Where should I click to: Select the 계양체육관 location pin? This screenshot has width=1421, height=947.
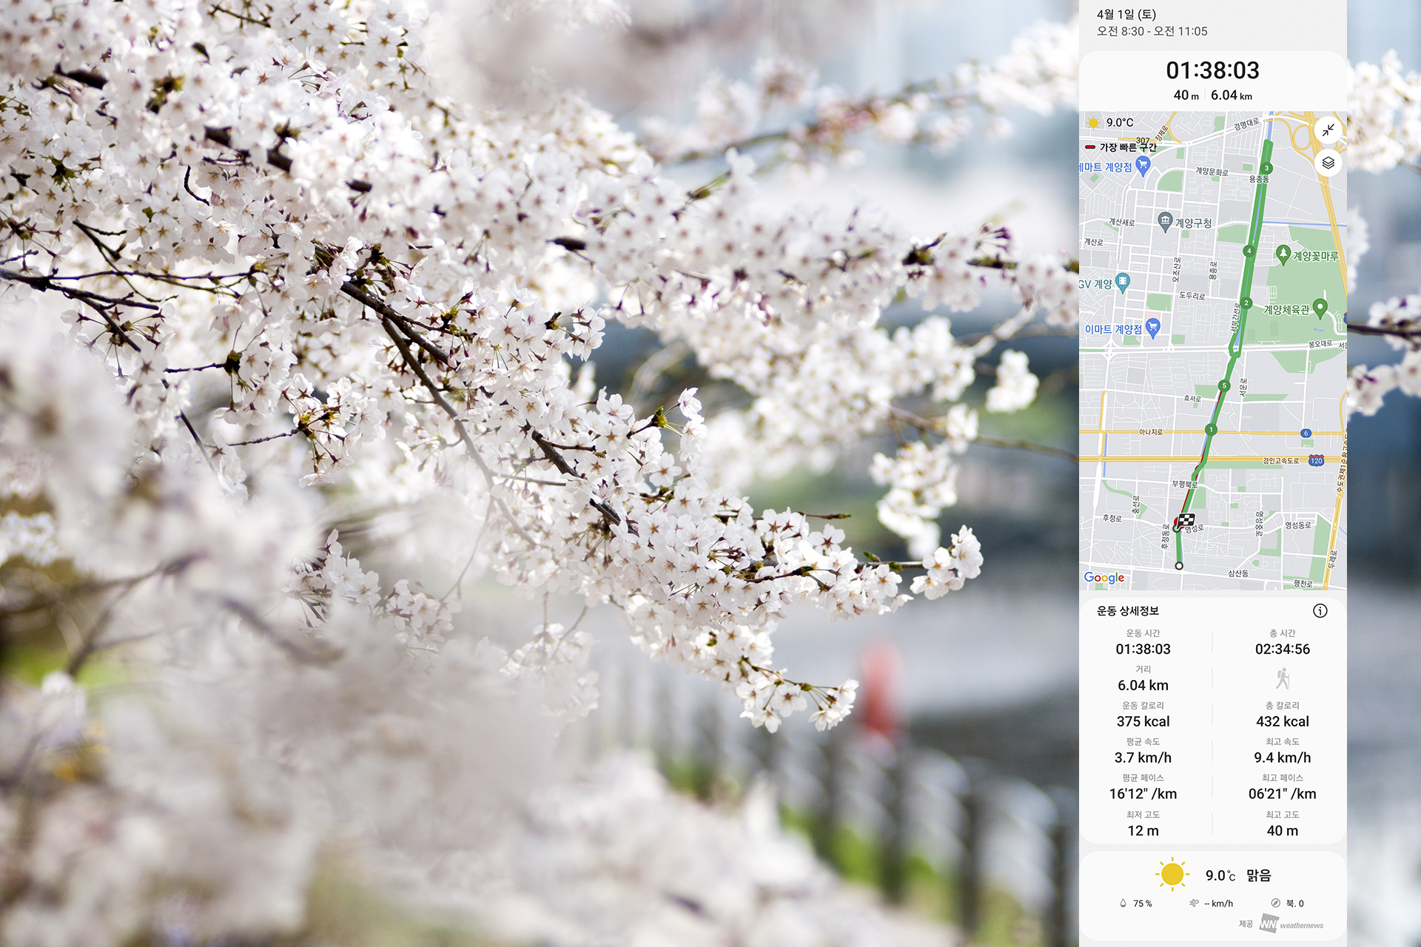point(1320,308)
